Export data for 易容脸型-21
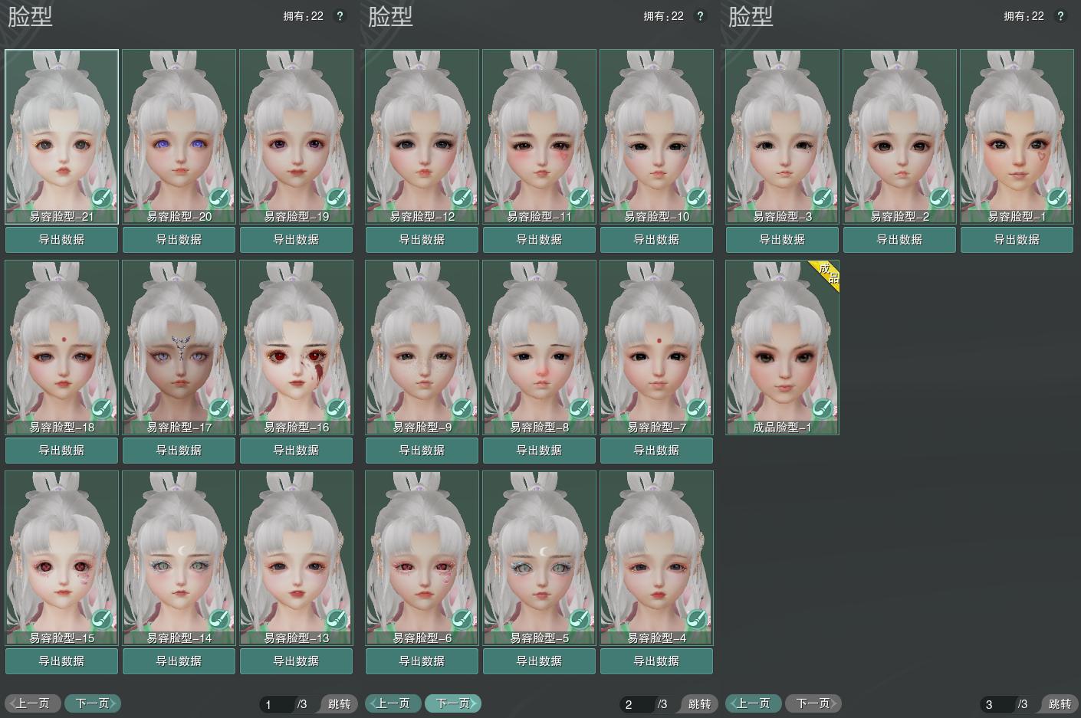The height and width of the screenshot is (718, 1081). point(62,240)
